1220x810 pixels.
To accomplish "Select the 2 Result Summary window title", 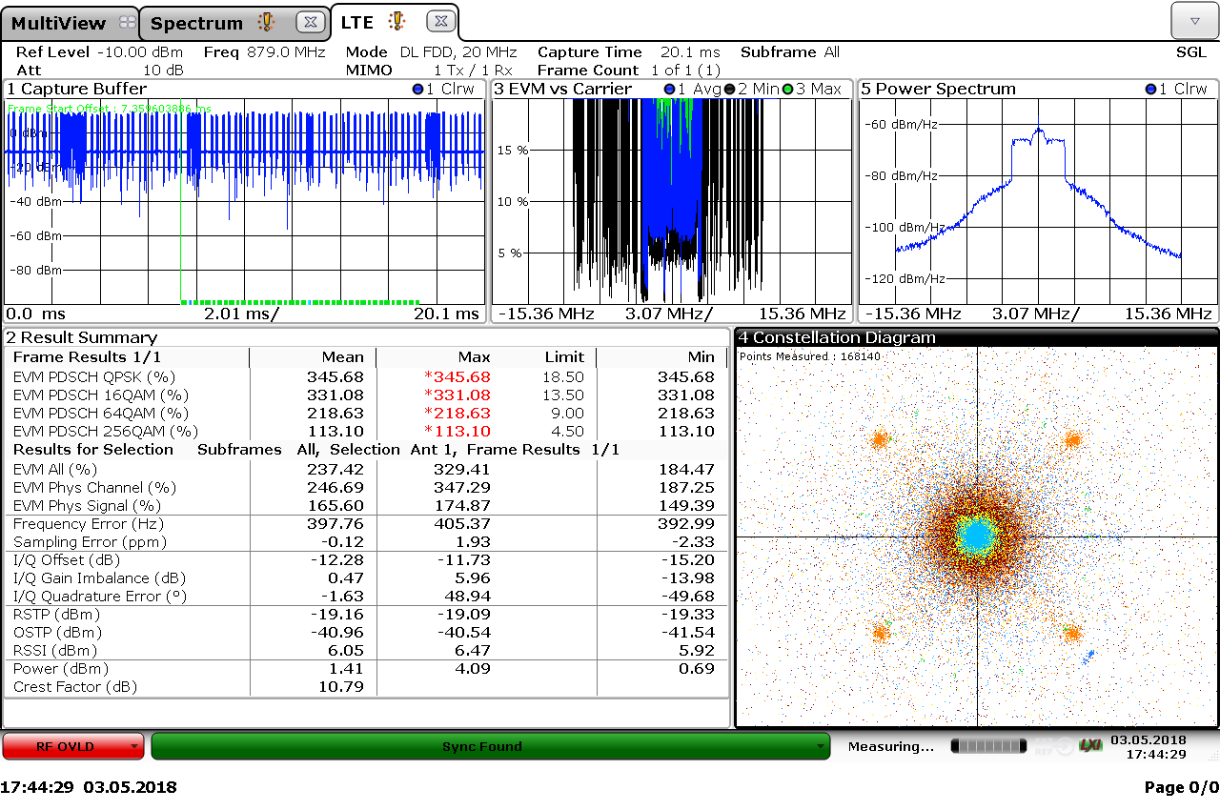I will [81, 337].
